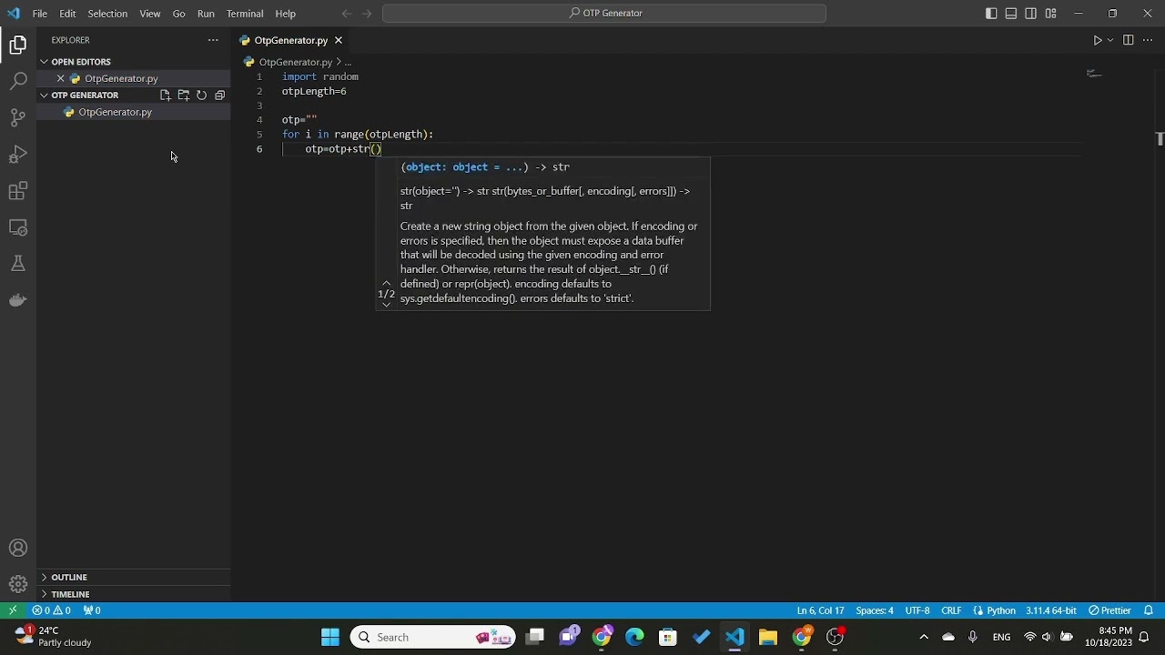1165x655 pixels.
Task: Open the Run and Debug view
Action: pos(18,154)
